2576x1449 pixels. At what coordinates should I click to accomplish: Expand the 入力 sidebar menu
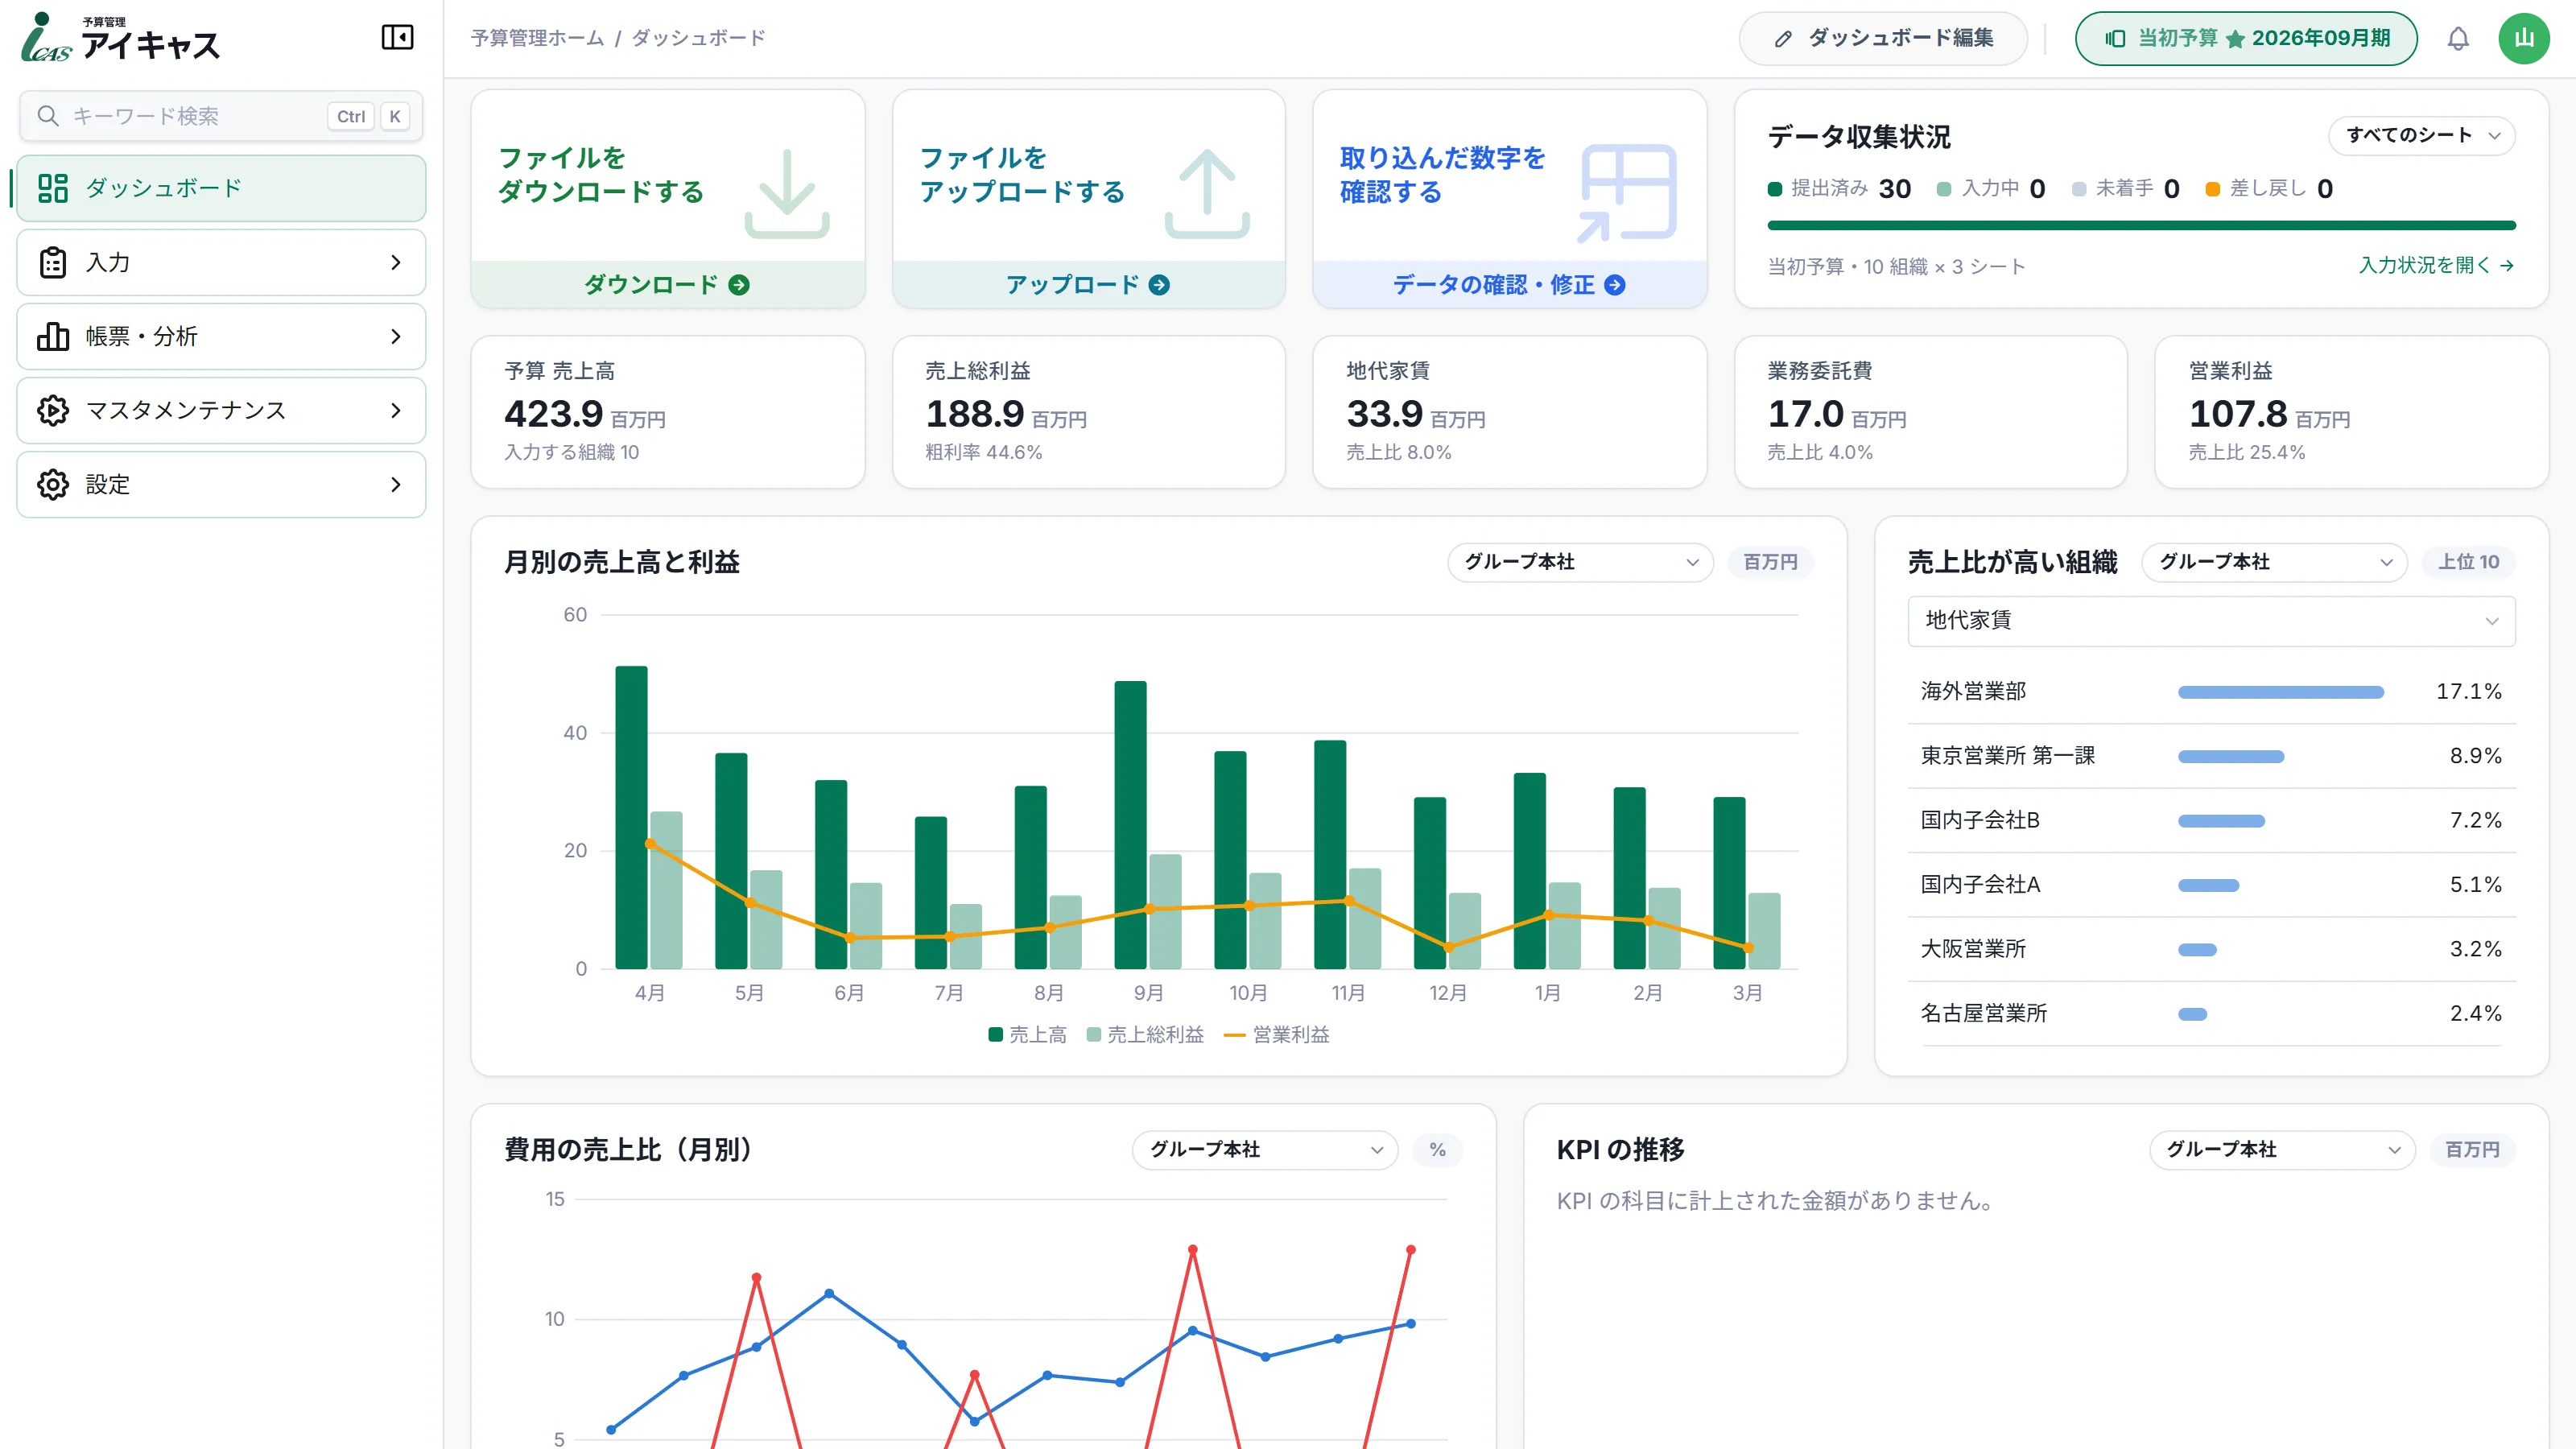221,262
